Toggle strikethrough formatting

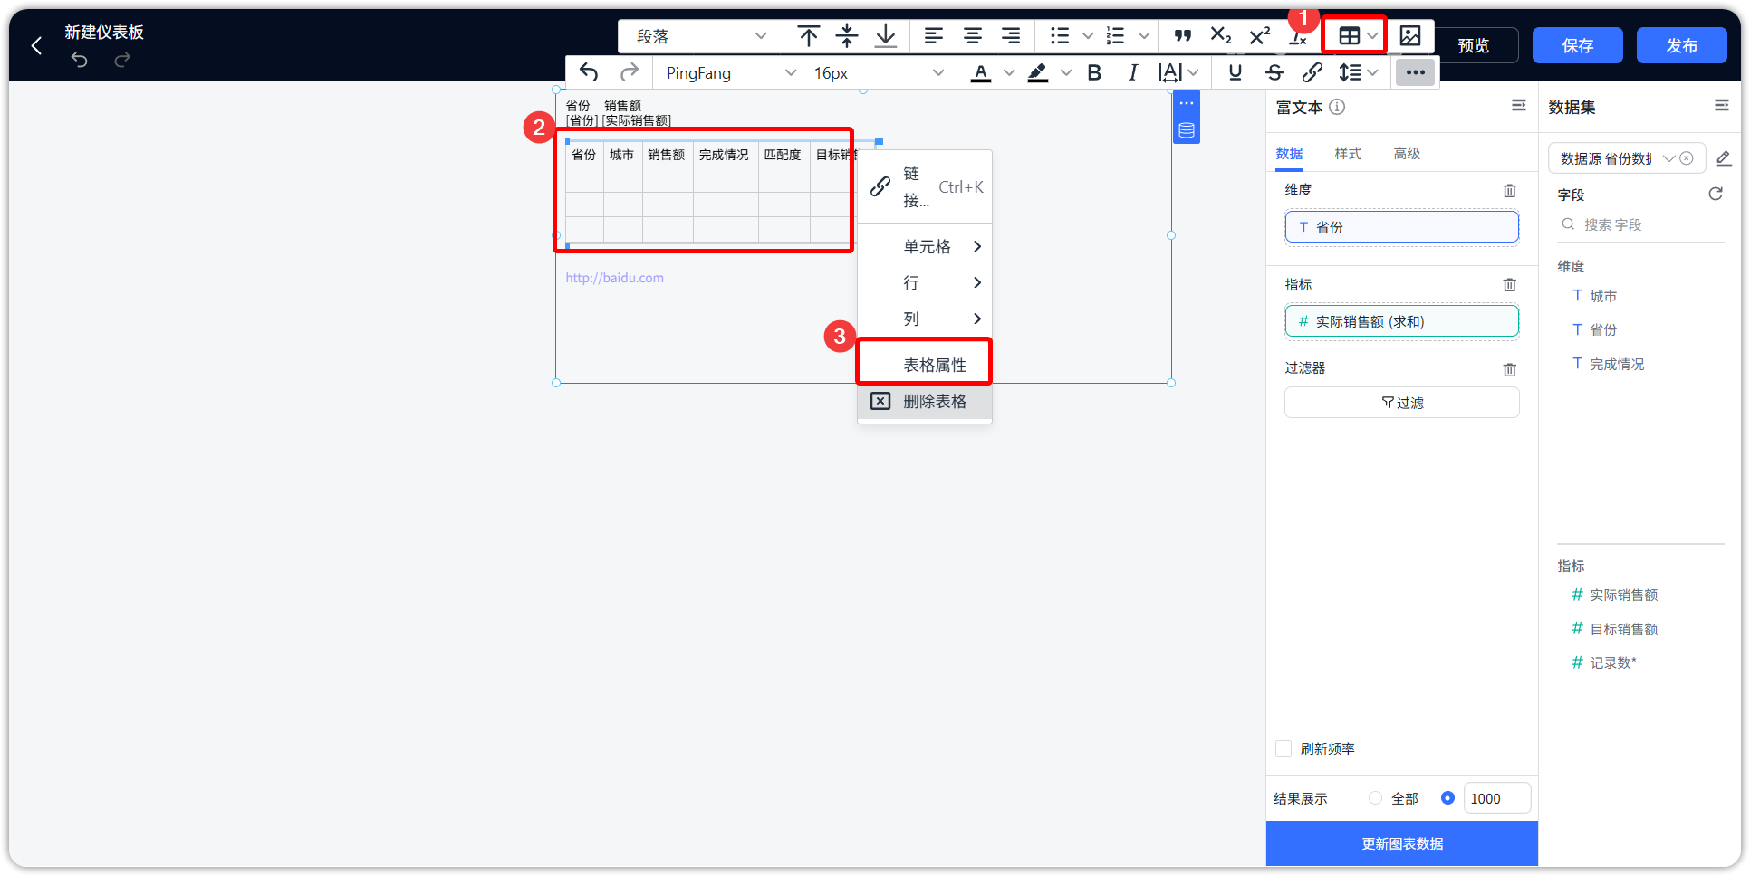pyautogui.click(x=1274, y=72)
